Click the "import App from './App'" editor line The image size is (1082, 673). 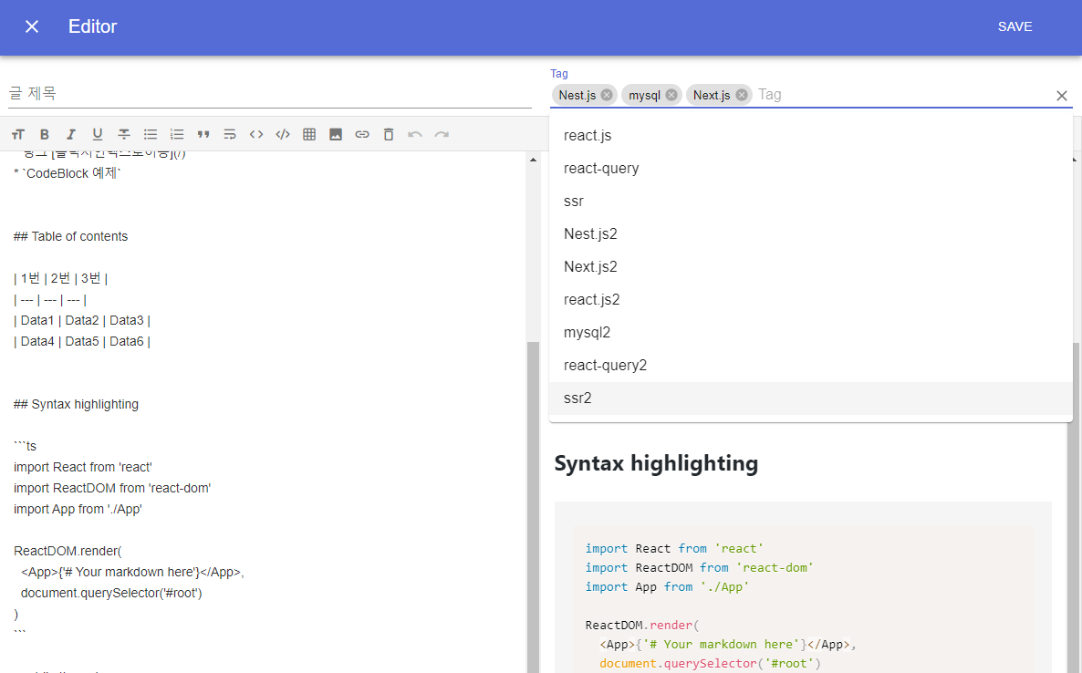(x=78, y=509)
